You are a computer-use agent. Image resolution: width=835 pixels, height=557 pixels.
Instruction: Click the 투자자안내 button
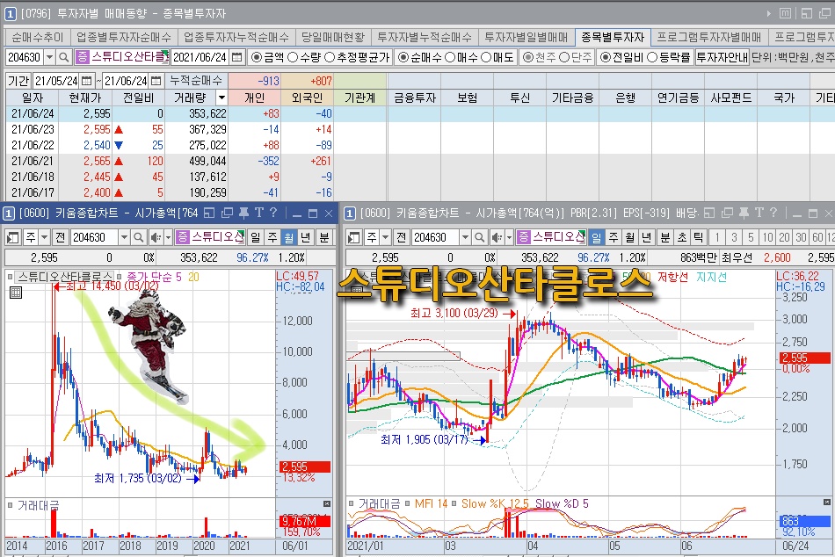[722, 57]
